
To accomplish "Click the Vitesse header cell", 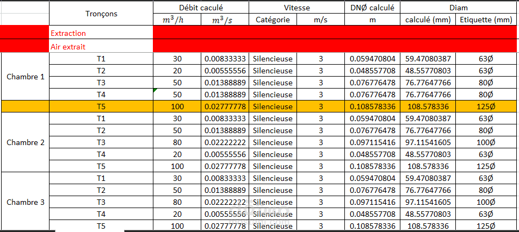I will coord(296,8).
